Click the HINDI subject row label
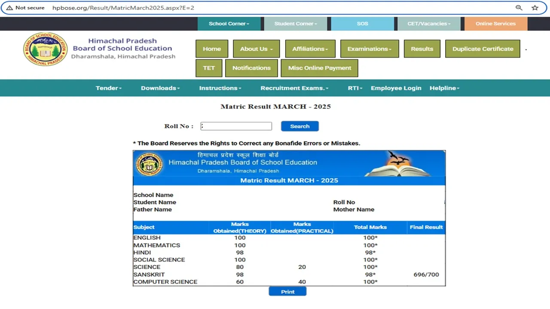This screenshot has height=309, width=550. pyautogui.click(x=142, y=252)
